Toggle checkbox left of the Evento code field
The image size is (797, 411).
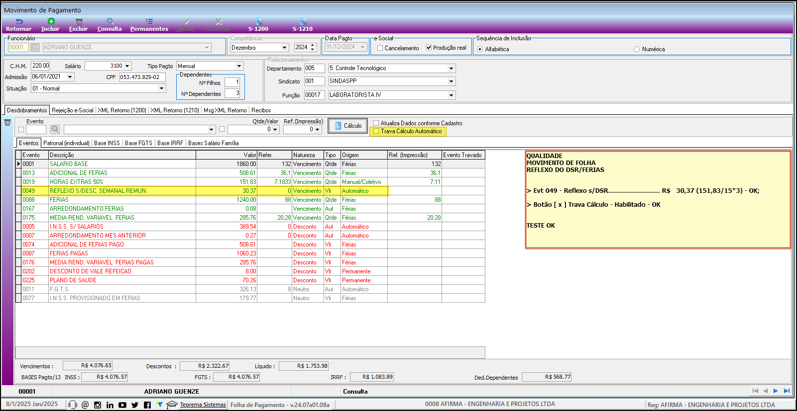[x=21, y=129]
